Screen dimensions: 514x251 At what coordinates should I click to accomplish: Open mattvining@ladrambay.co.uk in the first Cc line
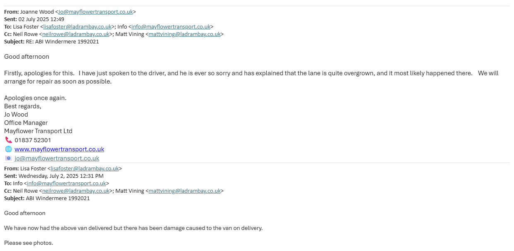click(x=184, y=34)
